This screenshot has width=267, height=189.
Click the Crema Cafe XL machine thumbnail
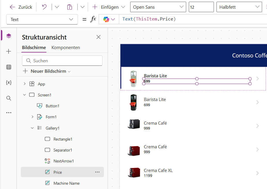coord(134,173)
